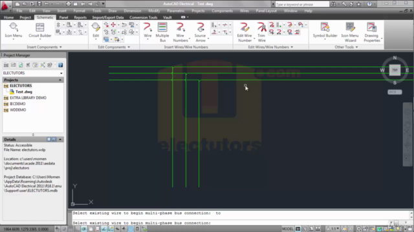Collapse the Details section
414x232 pixels.
coord(60,139)
